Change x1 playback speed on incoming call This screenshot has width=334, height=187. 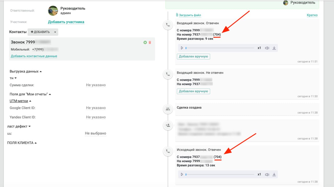point(259,48)
